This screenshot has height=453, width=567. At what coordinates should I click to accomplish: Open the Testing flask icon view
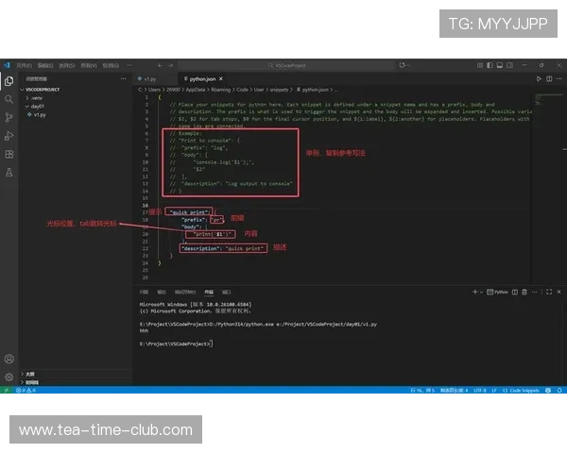tap(9, 172)
